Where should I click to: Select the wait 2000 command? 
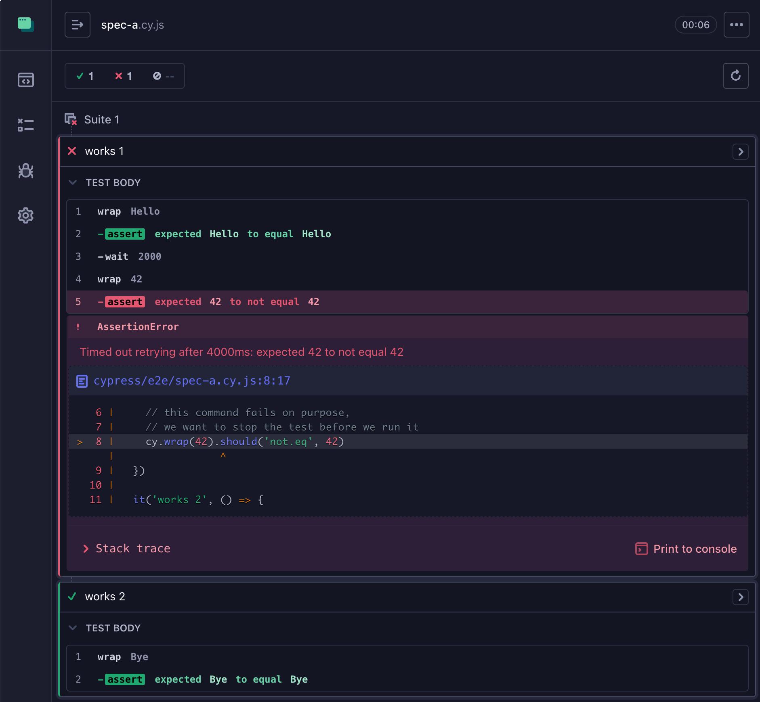407,257
